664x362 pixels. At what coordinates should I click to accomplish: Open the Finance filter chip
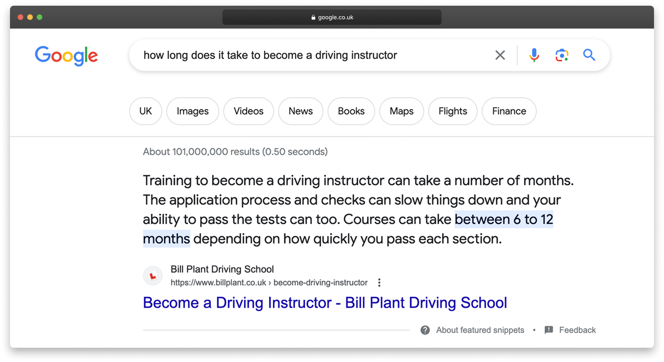[x=509, y=111]
